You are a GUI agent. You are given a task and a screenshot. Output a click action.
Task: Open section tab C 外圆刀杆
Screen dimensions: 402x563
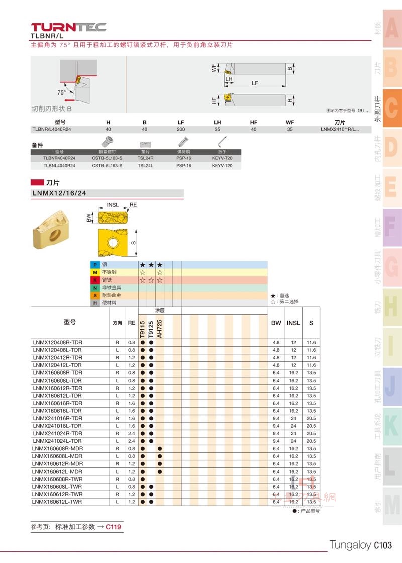(392, 108)
